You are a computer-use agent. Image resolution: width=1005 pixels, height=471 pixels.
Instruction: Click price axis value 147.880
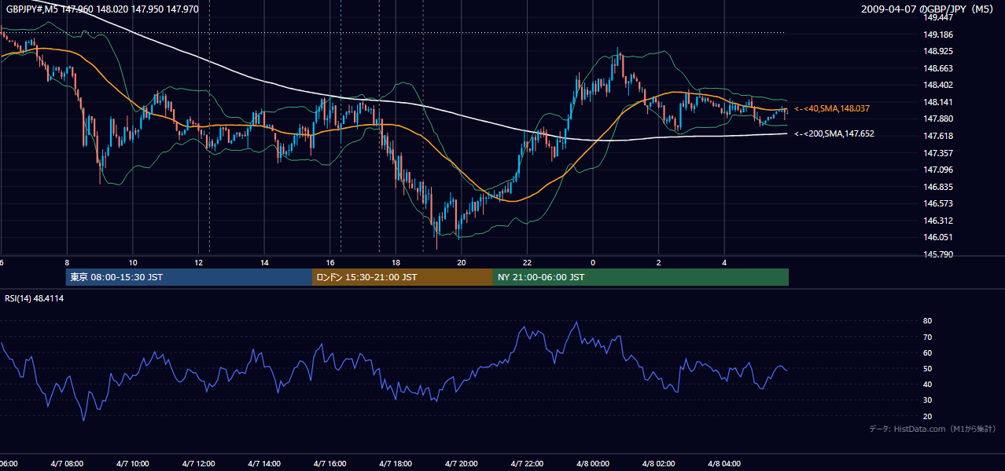point(938,119)
